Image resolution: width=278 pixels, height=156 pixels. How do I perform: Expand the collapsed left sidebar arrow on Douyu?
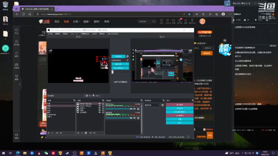[x=20, y=84]
